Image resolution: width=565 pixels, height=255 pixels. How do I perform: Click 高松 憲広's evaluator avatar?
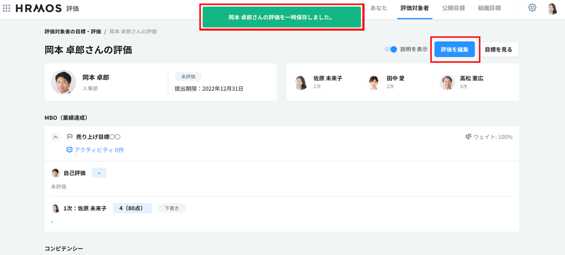(x=447, y=82)
